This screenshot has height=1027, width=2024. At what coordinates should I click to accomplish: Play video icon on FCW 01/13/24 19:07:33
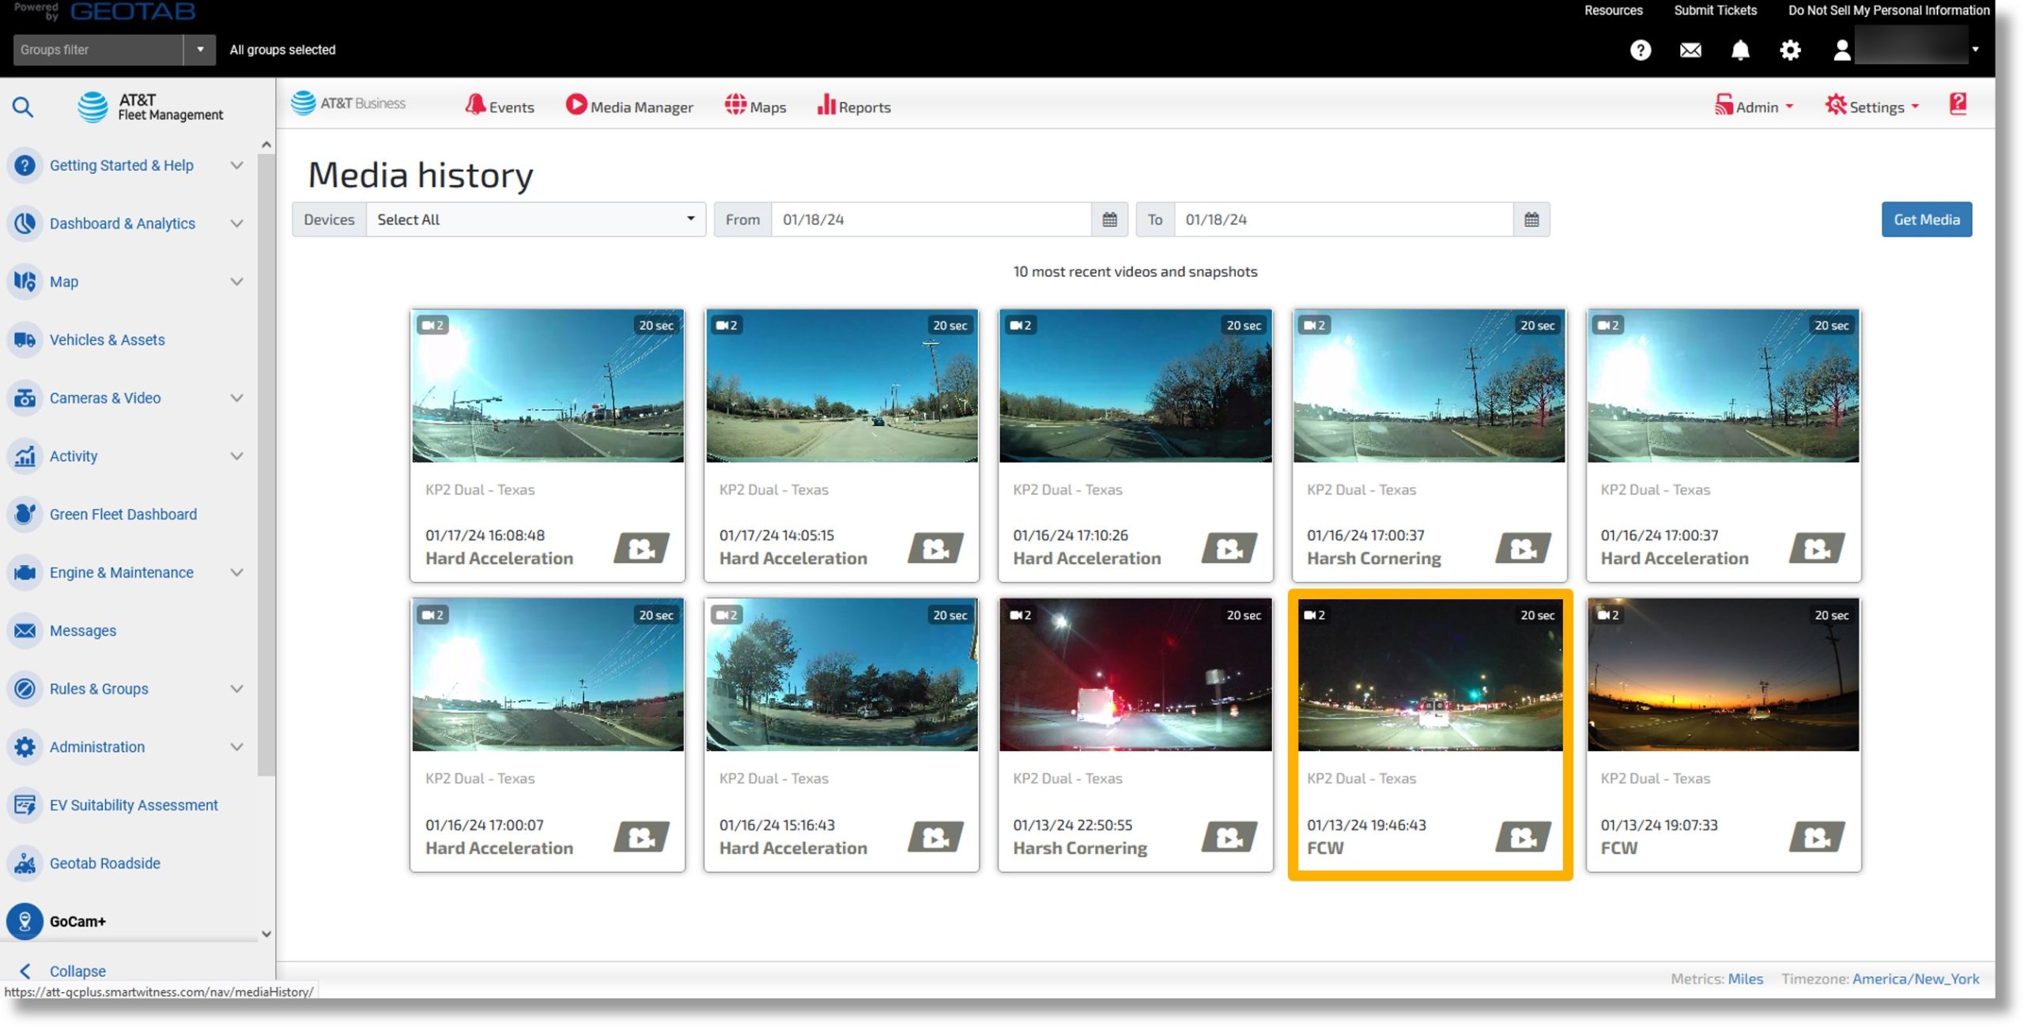point(1817,836)
